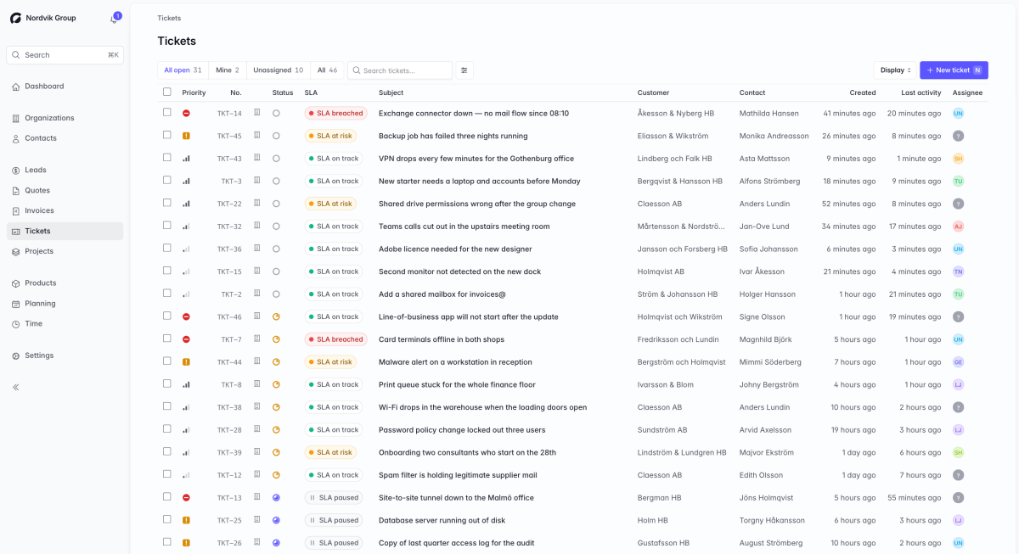Create a New ticket
Viewport: 1019px width, 554px height.
(954, 70)
